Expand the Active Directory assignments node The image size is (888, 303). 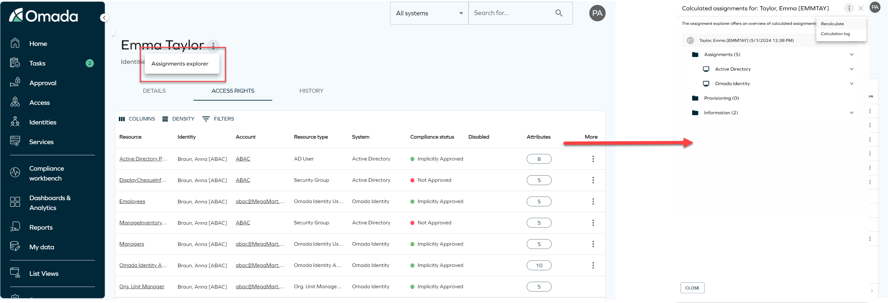click(x=851, y=69)
